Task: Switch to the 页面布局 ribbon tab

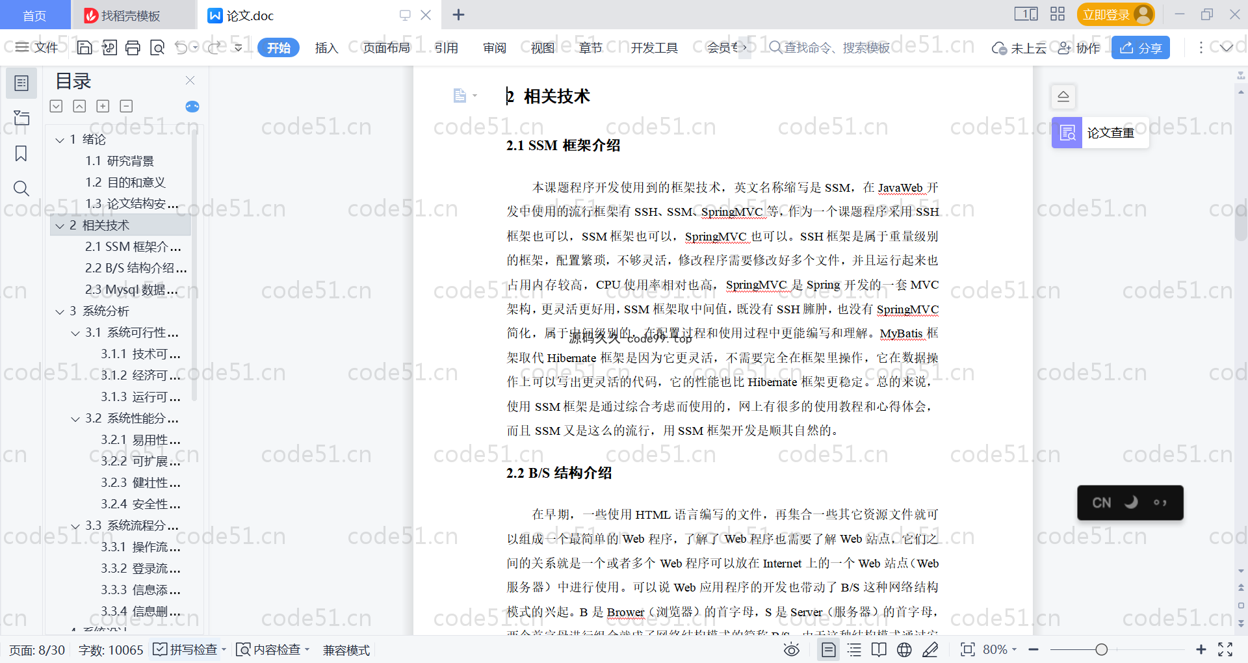Action: click(386, 47)
